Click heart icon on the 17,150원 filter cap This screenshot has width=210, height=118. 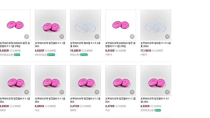point(167,36)
